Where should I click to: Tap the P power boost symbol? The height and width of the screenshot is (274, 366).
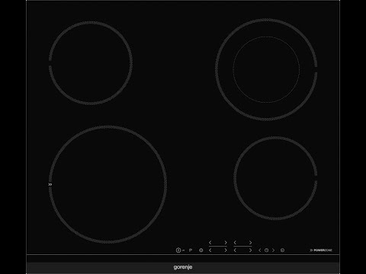coord(191,250)
